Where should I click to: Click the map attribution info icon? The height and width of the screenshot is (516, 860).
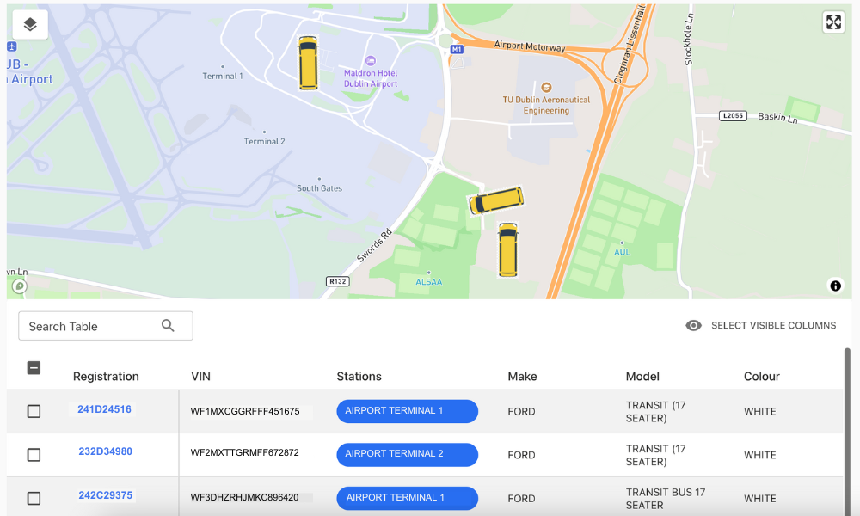(x=835, y=286)
